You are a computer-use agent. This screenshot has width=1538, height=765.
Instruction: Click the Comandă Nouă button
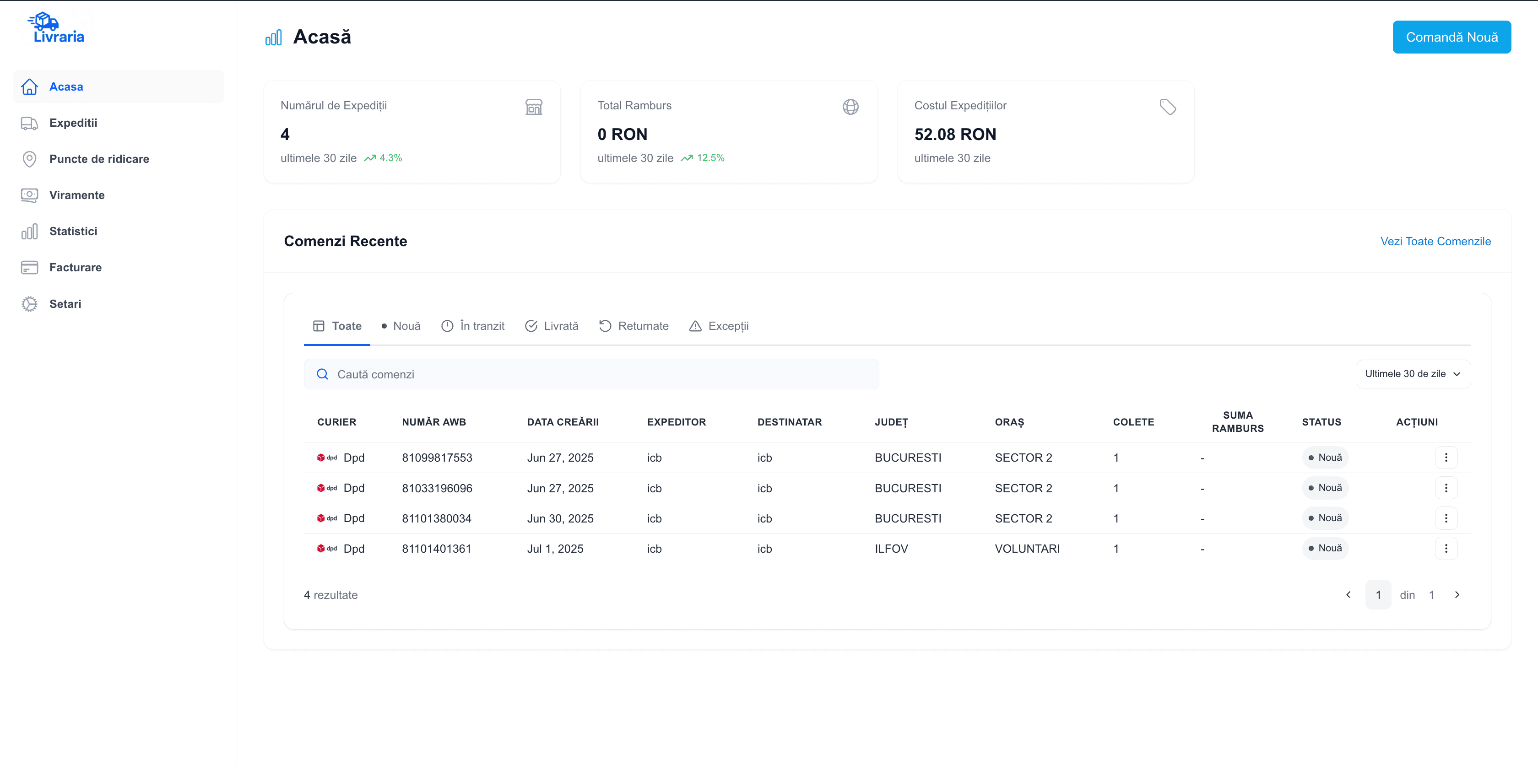click(1451, 37)
